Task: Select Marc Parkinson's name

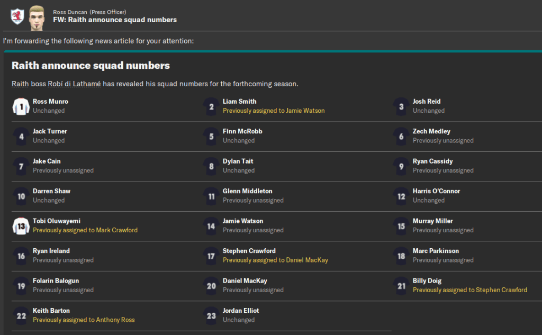Action: coord(436,251)
